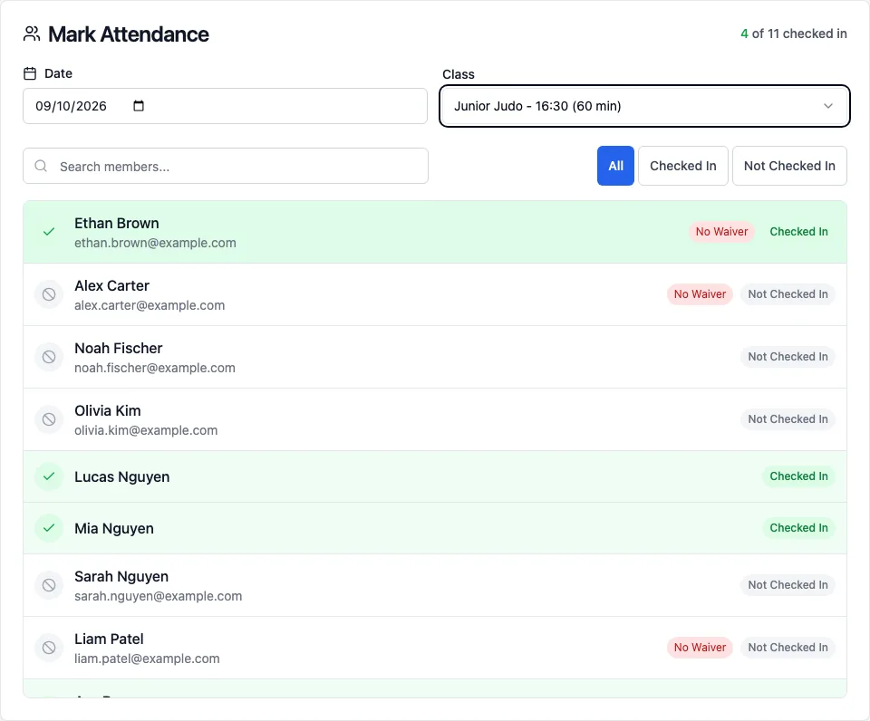Click noah.fischer@example.com email

[x=155, y=368]
